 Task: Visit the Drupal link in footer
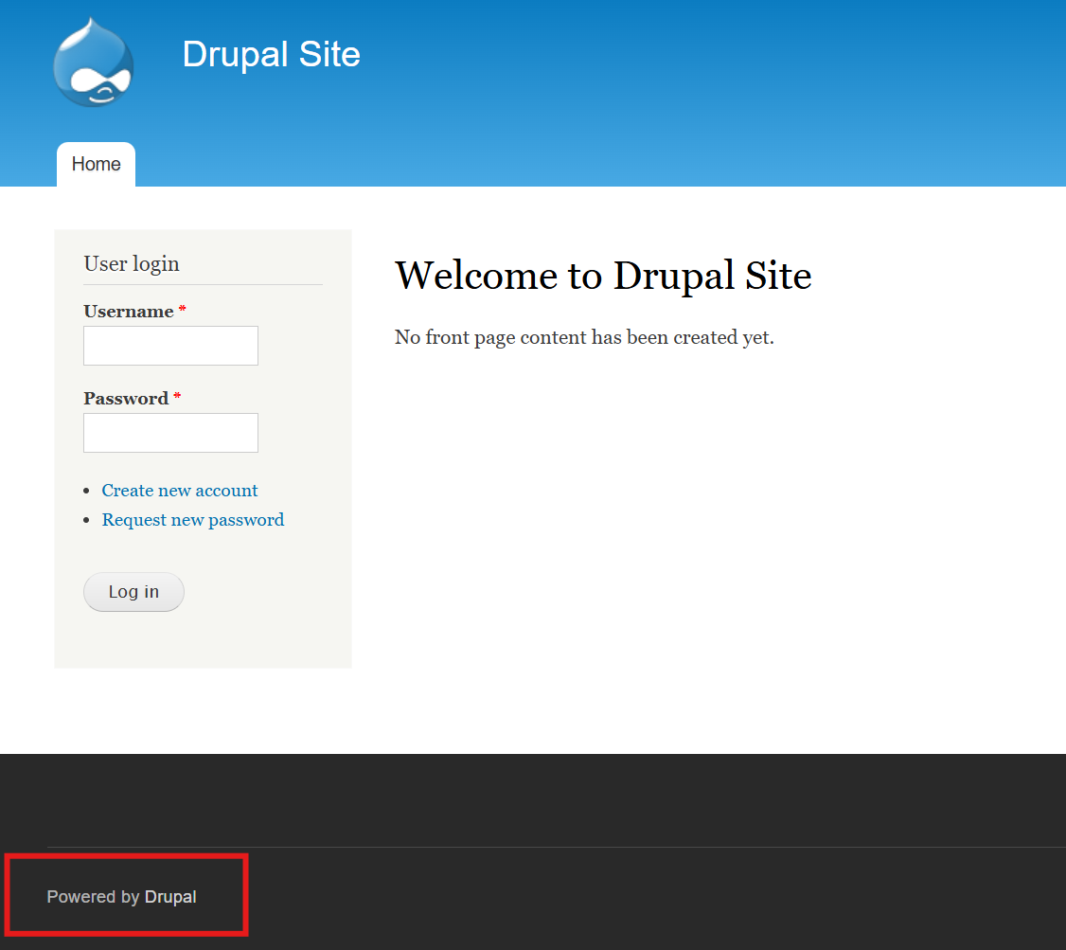click(x=170, y=897)
